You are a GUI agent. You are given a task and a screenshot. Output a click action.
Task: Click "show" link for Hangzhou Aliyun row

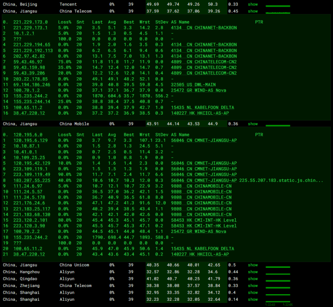253,272
